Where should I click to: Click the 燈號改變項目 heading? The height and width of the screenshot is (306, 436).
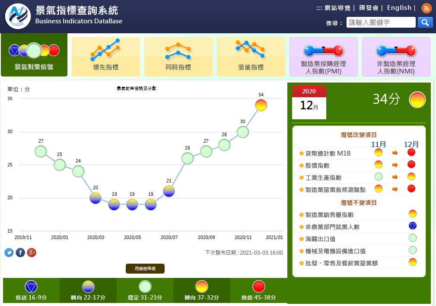tap(359, 135)
